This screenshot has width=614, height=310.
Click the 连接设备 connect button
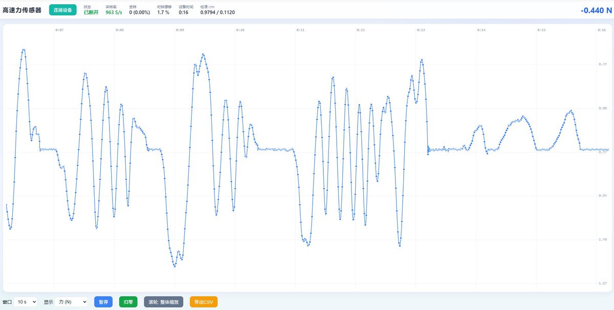click(x=63, y=10)
